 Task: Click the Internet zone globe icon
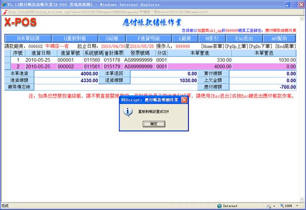[220, 206]
